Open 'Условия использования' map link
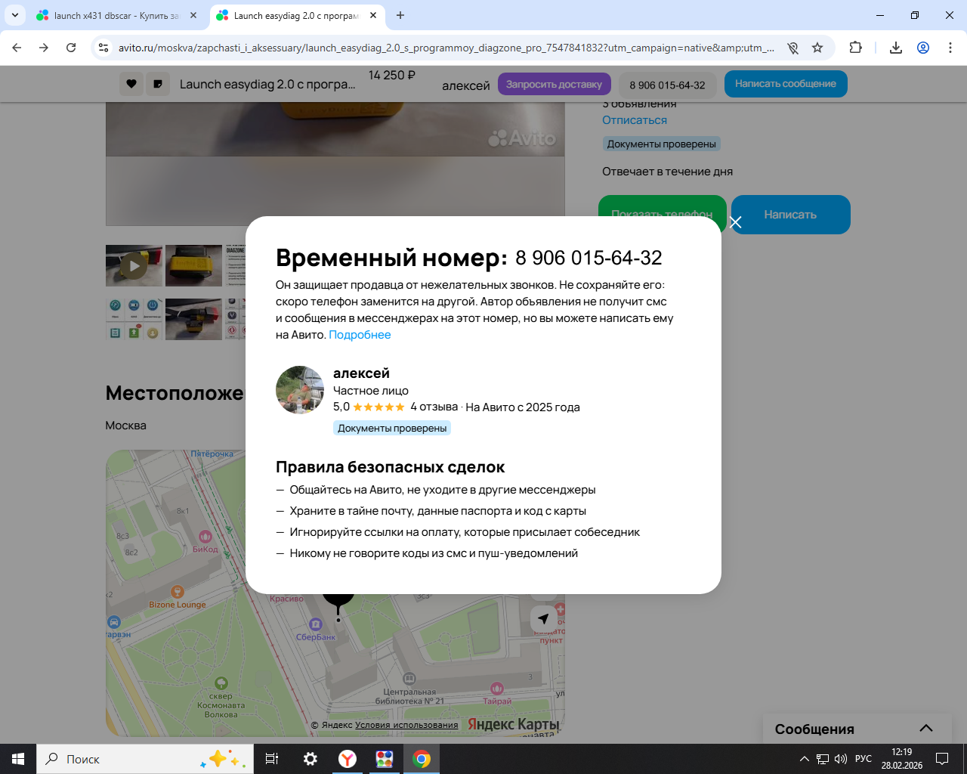967x774 pixels. [406, 725]
